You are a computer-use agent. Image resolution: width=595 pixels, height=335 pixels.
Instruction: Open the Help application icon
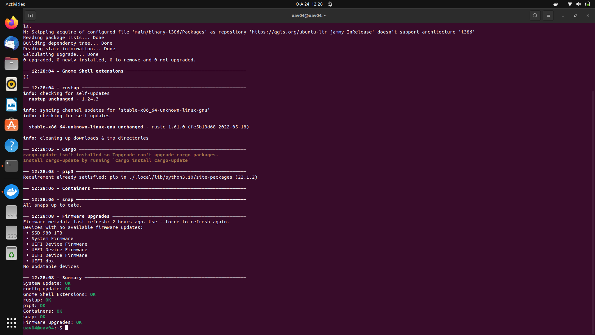click(x=11, y=145)
